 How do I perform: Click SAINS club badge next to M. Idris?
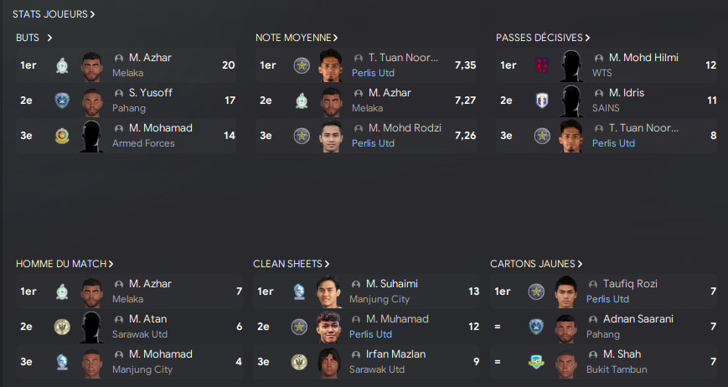pyautogui.click(x=542, y=101)
